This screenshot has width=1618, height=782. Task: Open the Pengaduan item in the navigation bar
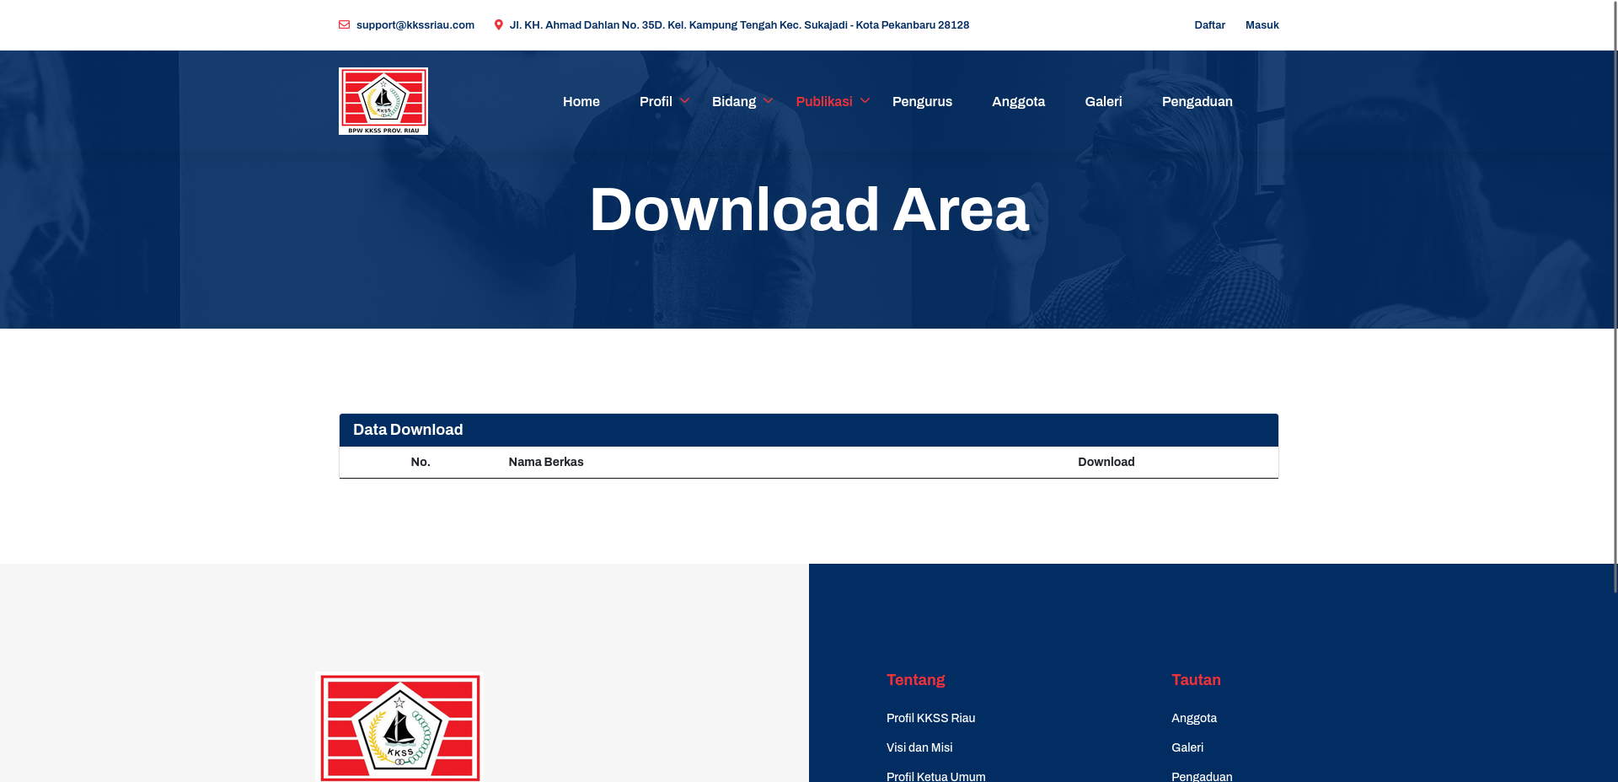pyautogui.click(x=1197, y=102)
